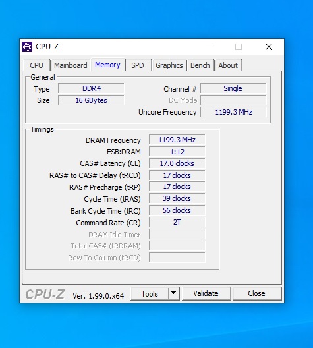The image size is (313, 348).
Task: Click the Validate button
Action: [206, 293]
